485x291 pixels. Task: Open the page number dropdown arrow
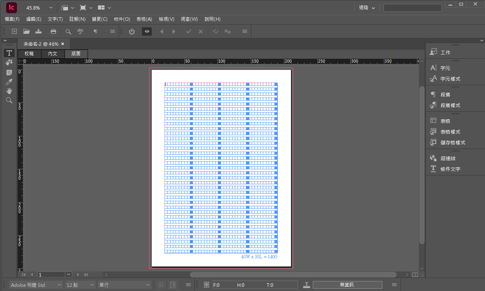tap(69, 274)
